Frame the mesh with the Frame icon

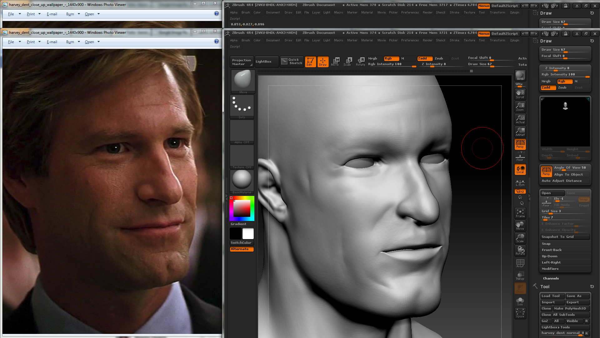[x=520, y=213]
